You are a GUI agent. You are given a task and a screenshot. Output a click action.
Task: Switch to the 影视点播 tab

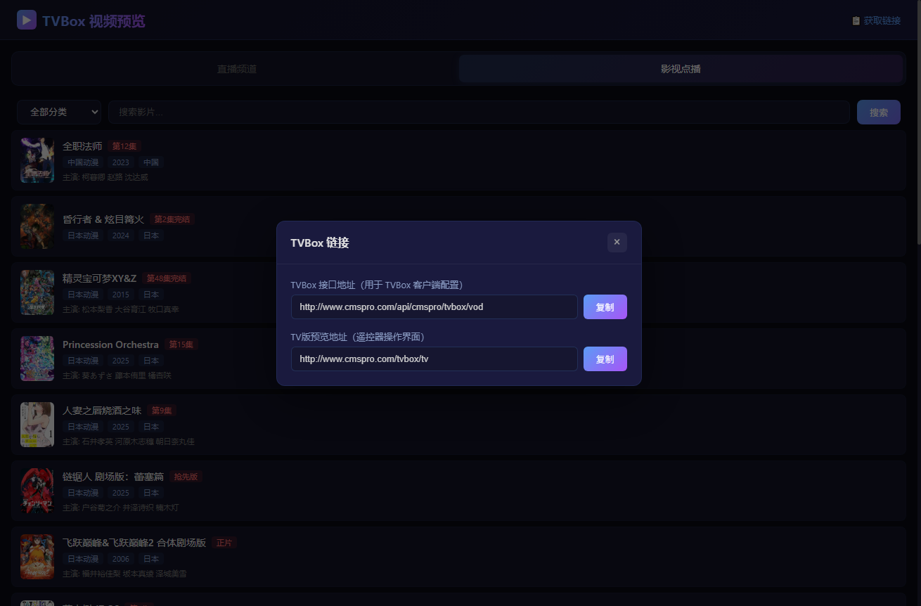click(x=681, y=69)
